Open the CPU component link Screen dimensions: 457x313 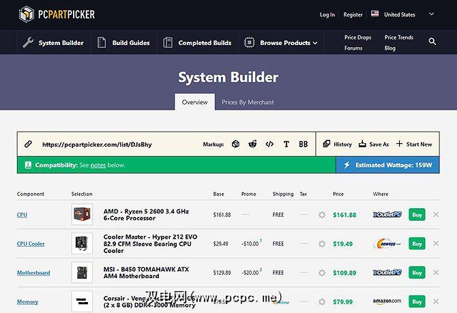point(22,215)
